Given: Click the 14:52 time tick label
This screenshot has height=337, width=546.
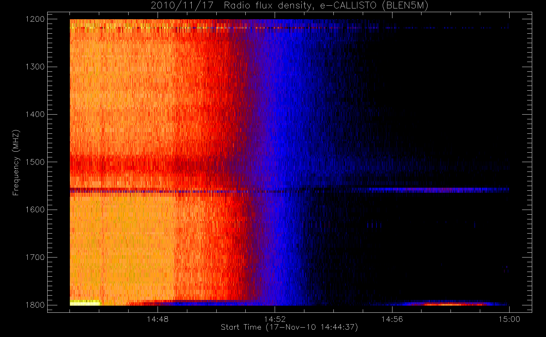Looking at the screenshot, I should (x=275, y=319).
